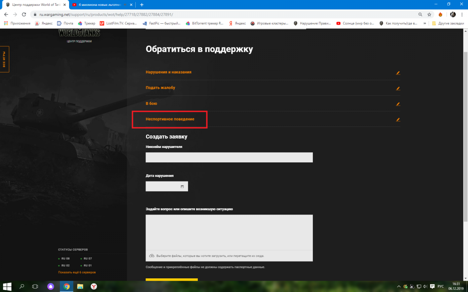
Task: Click the 'Неспортивное поведение' link
Action: [170, 119]
